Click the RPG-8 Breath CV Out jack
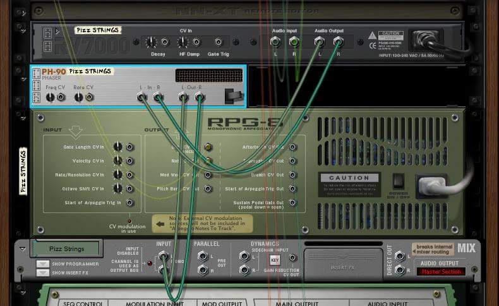This screenshot has width=499, height=306. (x=292, y=174)
